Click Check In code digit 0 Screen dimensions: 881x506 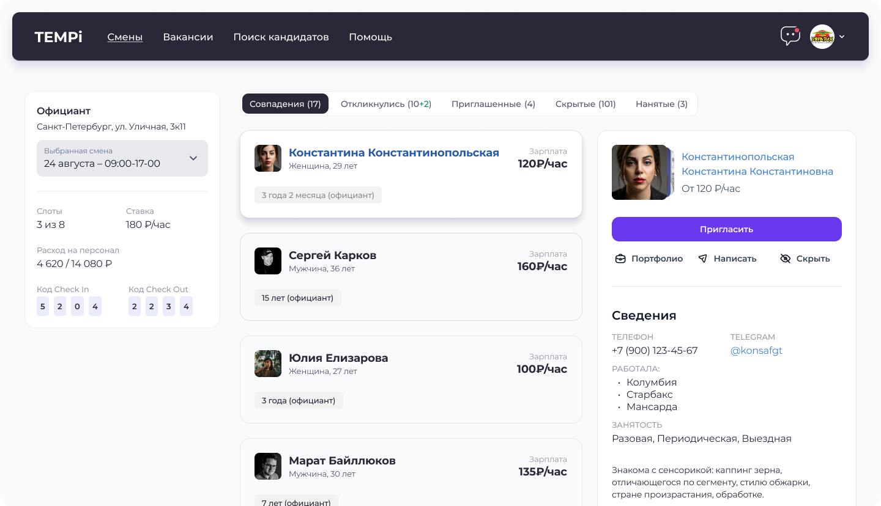click(x=77, y=307)
